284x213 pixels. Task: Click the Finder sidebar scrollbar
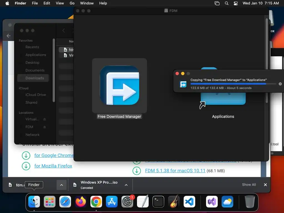54,71
